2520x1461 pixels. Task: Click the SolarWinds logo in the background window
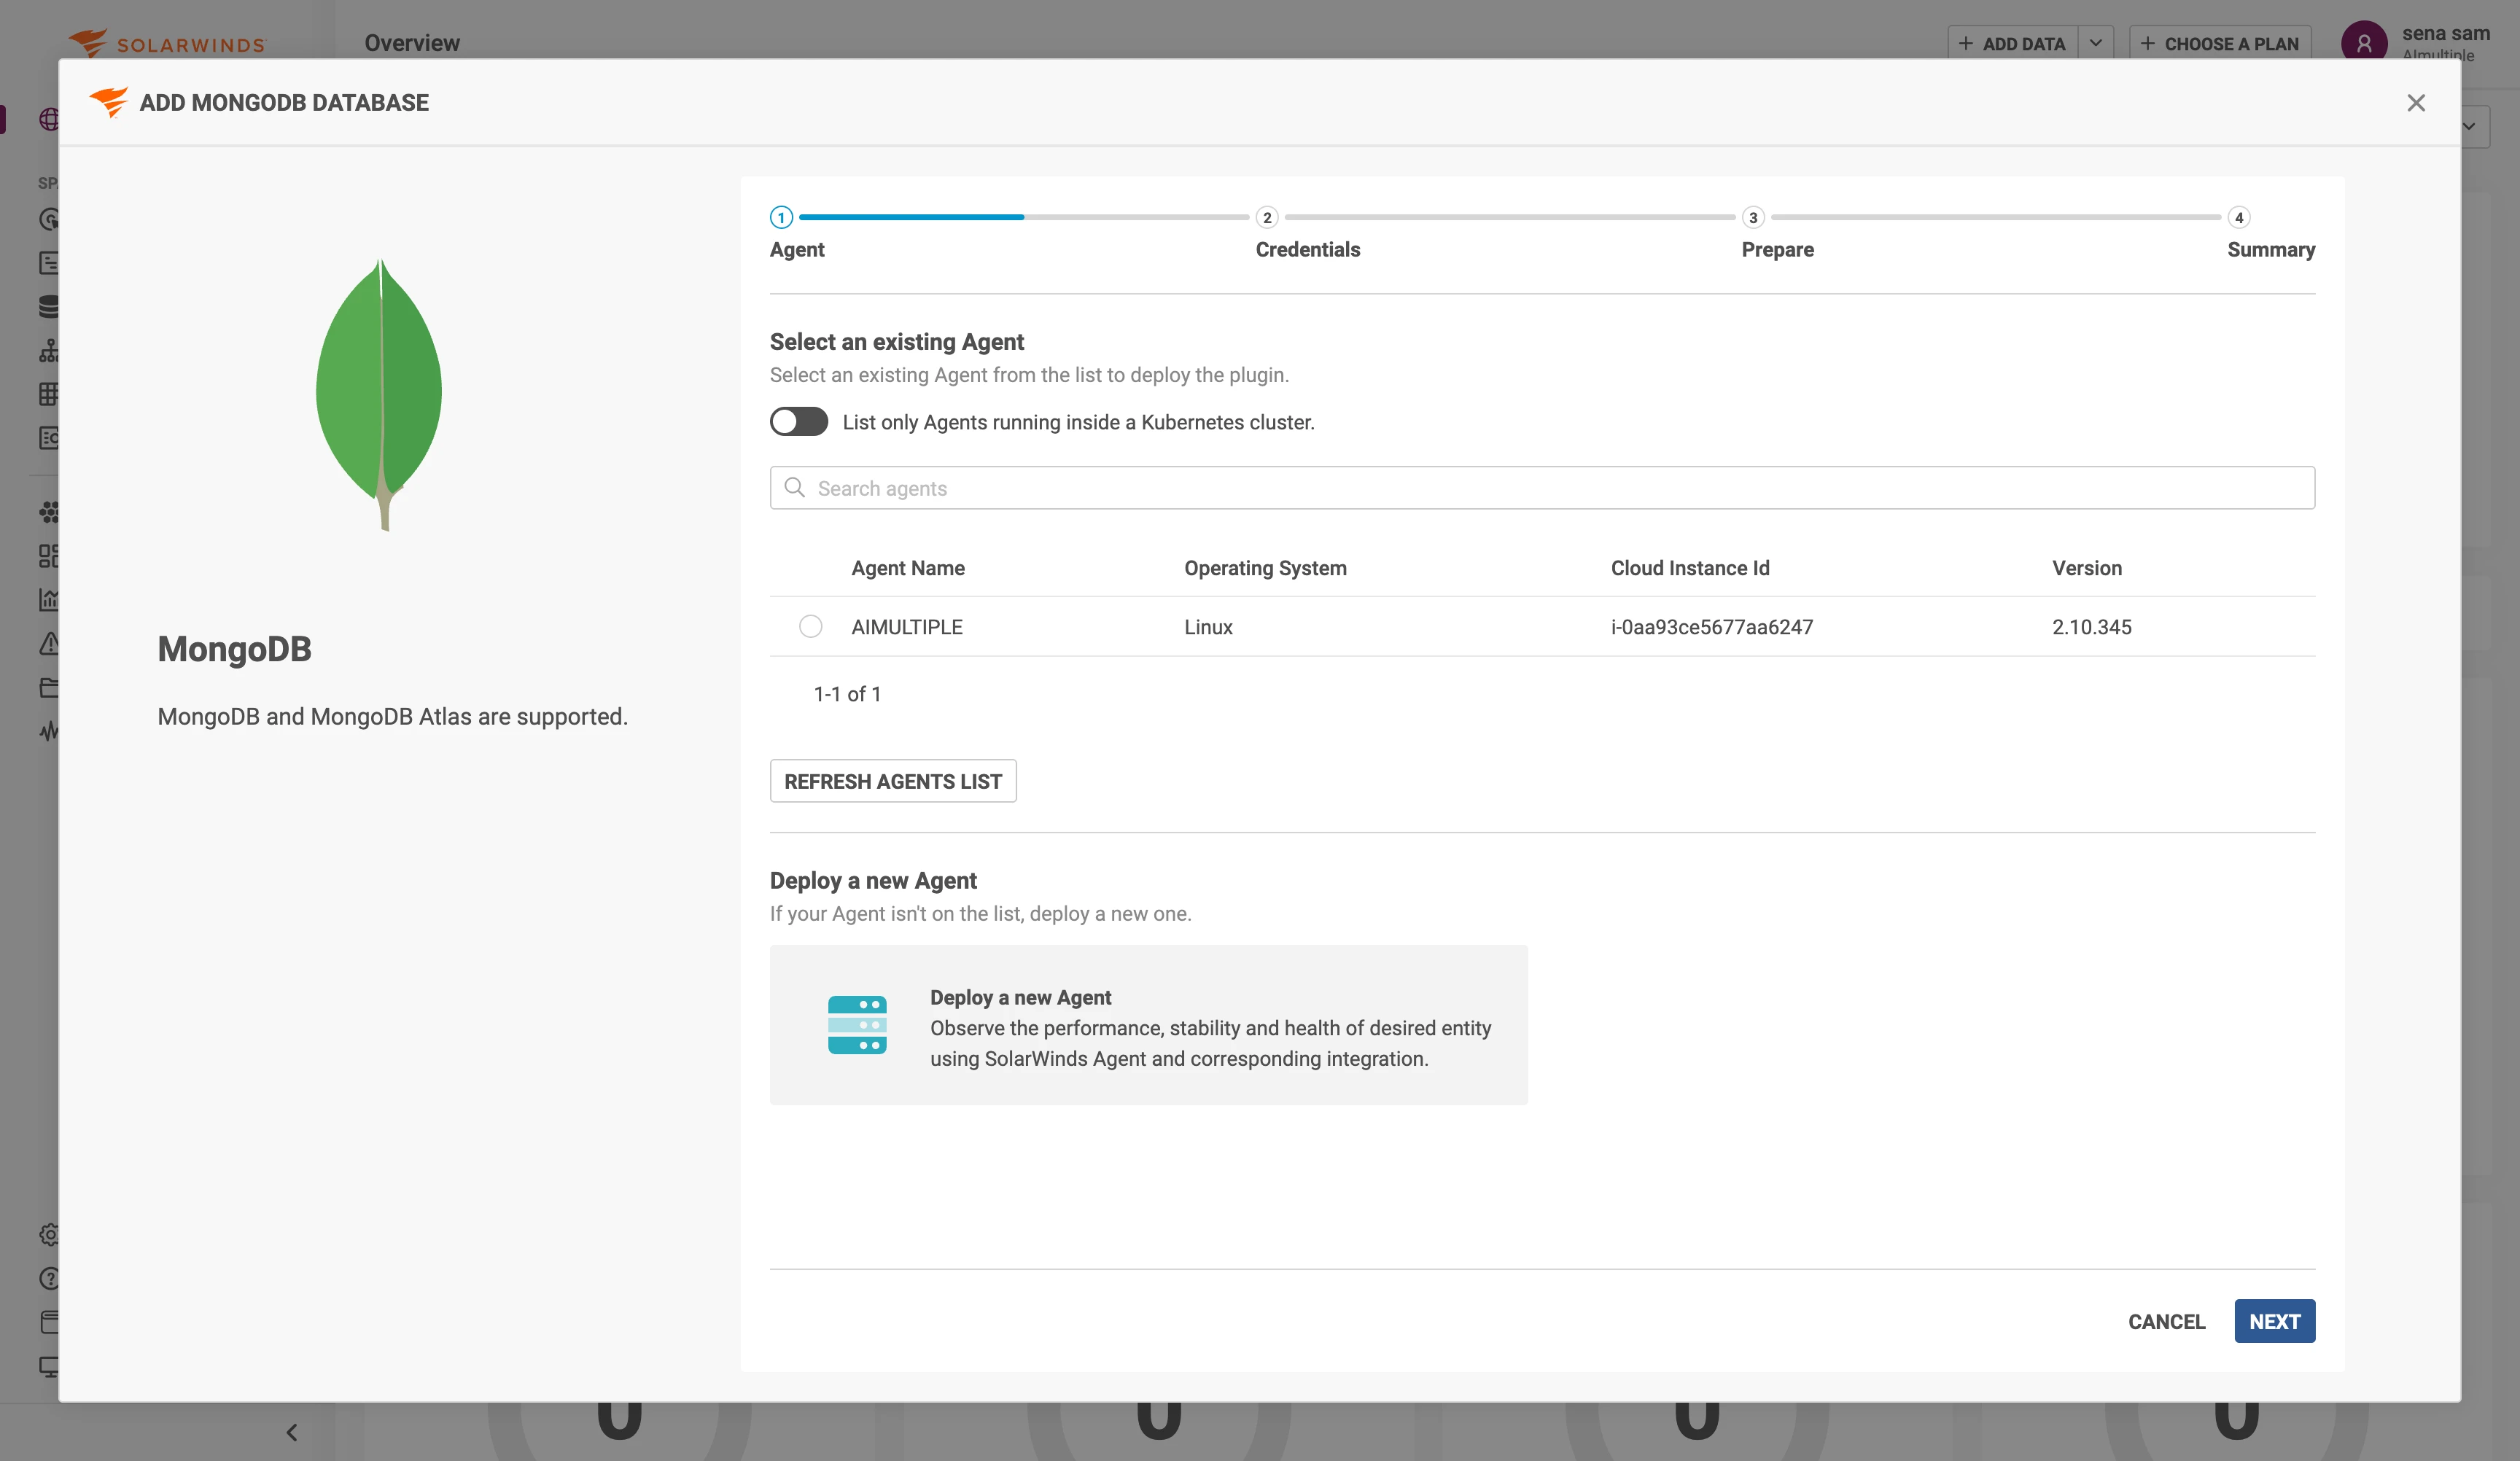[x=166, y=42]
